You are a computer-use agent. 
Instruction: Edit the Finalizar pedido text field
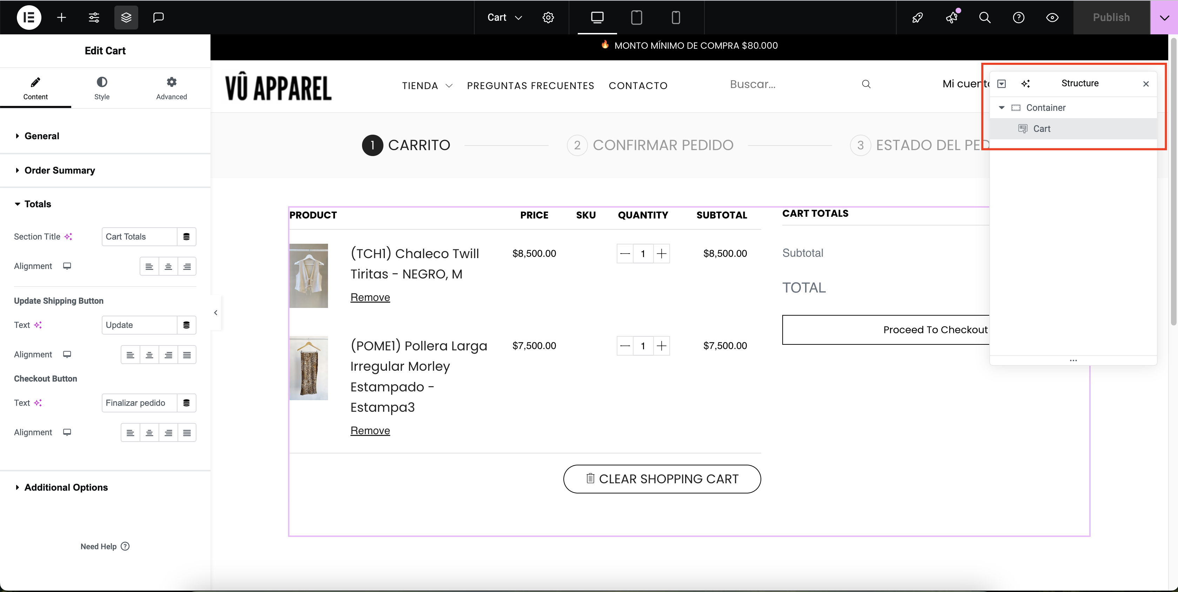click(x=139, y=403)
